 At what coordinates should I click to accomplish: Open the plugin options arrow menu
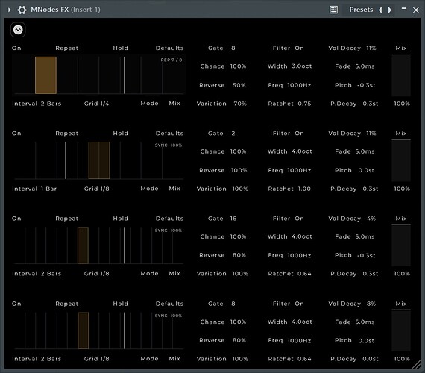coord(9,10)
